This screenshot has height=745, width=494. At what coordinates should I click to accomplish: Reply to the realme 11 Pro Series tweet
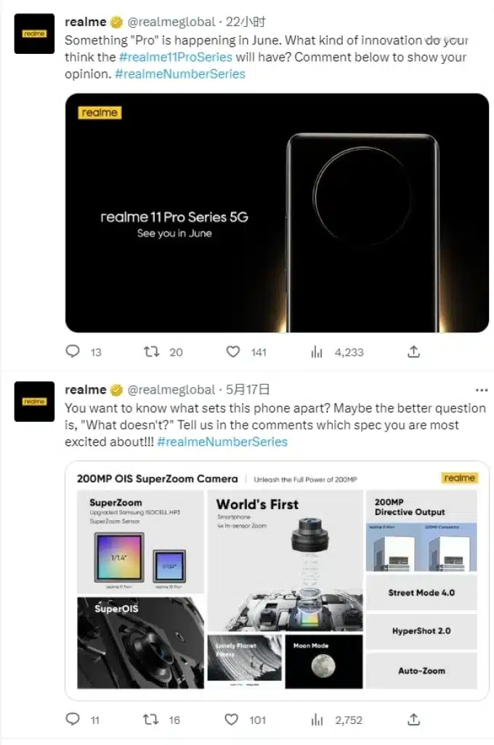click(73, 352)
